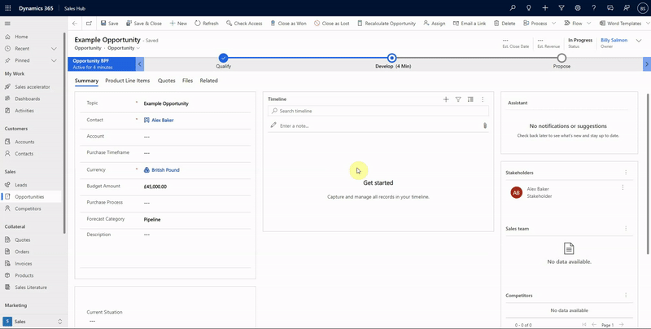Open the global search magnifier icon
This screenshot has width=651, height=329.
click(512, 7)
